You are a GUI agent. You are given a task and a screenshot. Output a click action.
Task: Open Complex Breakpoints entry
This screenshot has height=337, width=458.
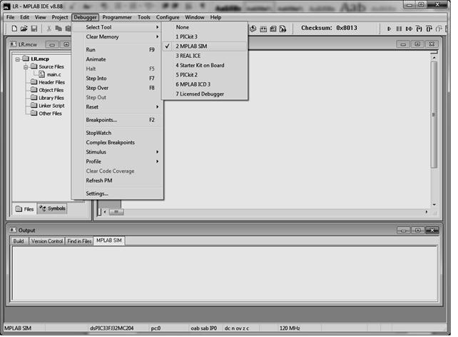point(118,142)
